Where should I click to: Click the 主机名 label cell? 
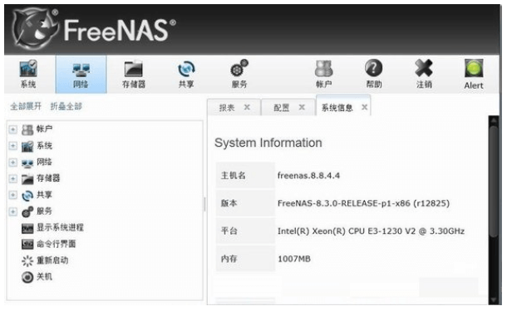coord(245,175)
